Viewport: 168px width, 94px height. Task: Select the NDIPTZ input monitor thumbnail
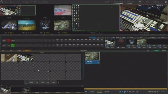pyautogui.click(x=9, y=10)
